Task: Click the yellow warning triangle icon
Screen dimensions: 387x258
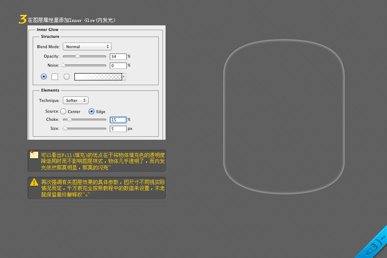Action: click(x=34, y=182)
